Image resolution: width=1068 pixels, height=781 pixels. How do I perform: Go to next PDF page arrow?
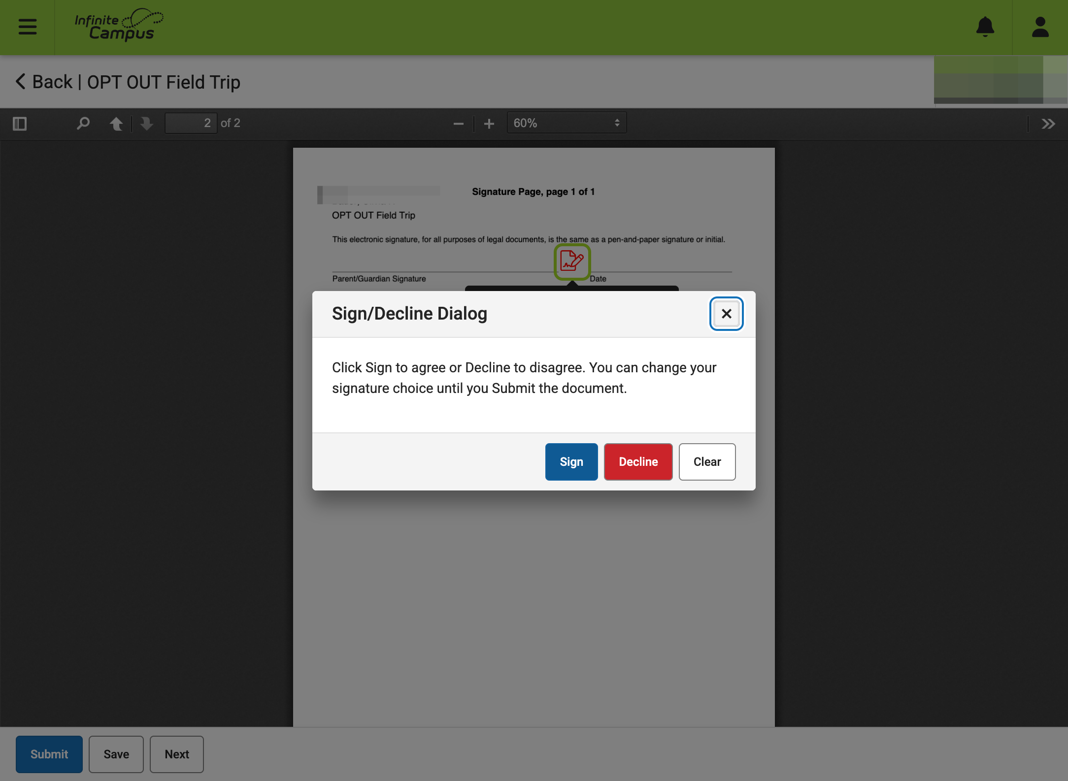tap(146, 123)
